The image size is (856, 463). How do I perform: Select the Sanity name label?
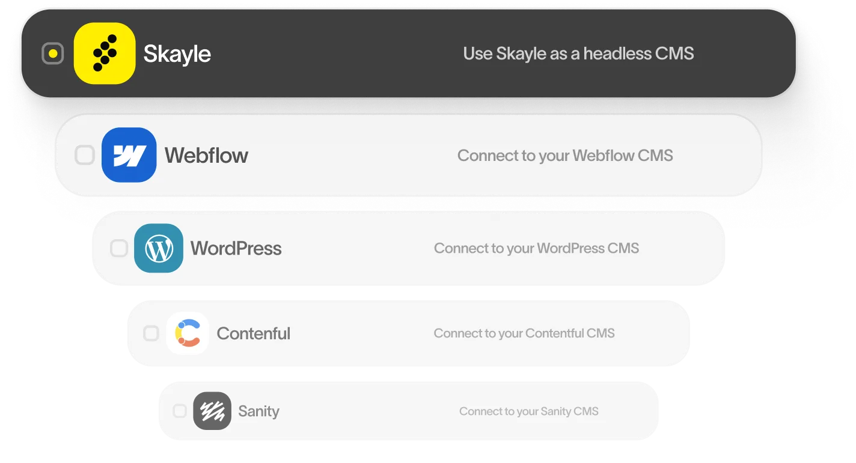258,411
